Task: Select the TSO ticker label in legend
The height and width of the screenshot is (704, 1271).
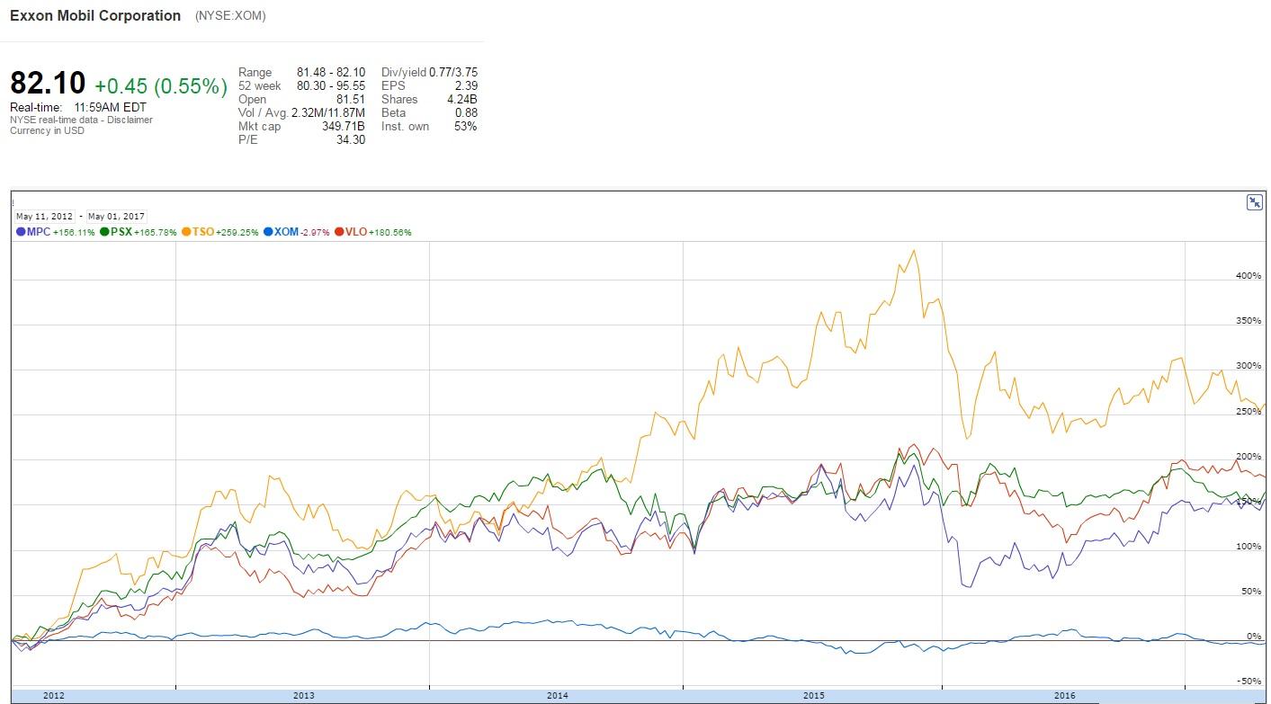Action: point(203,232)
